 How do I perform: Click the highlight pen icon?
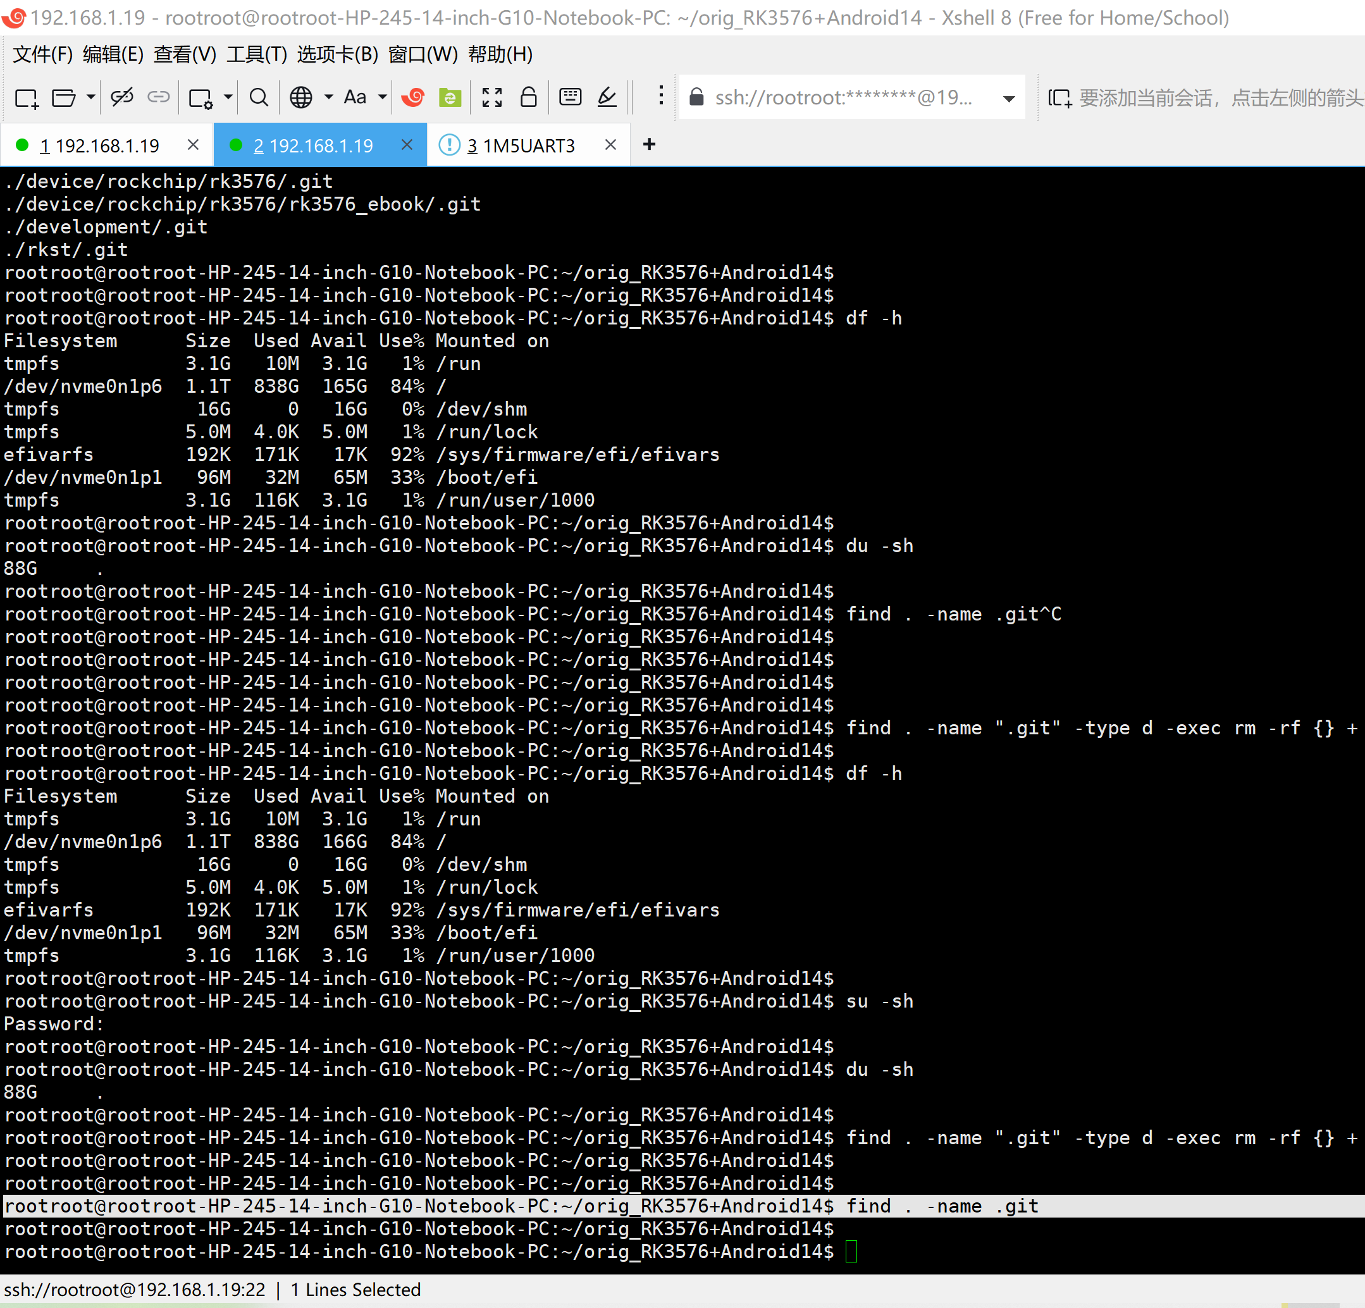tap(607, 97)
